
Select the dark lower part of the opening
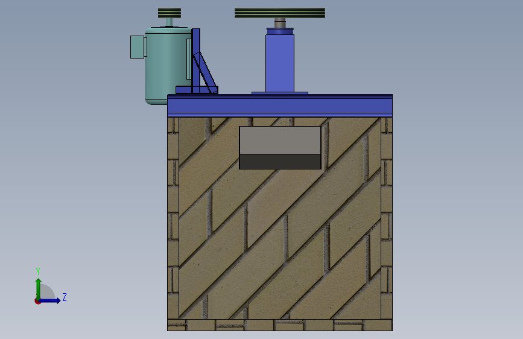click(x=280, y=162)
